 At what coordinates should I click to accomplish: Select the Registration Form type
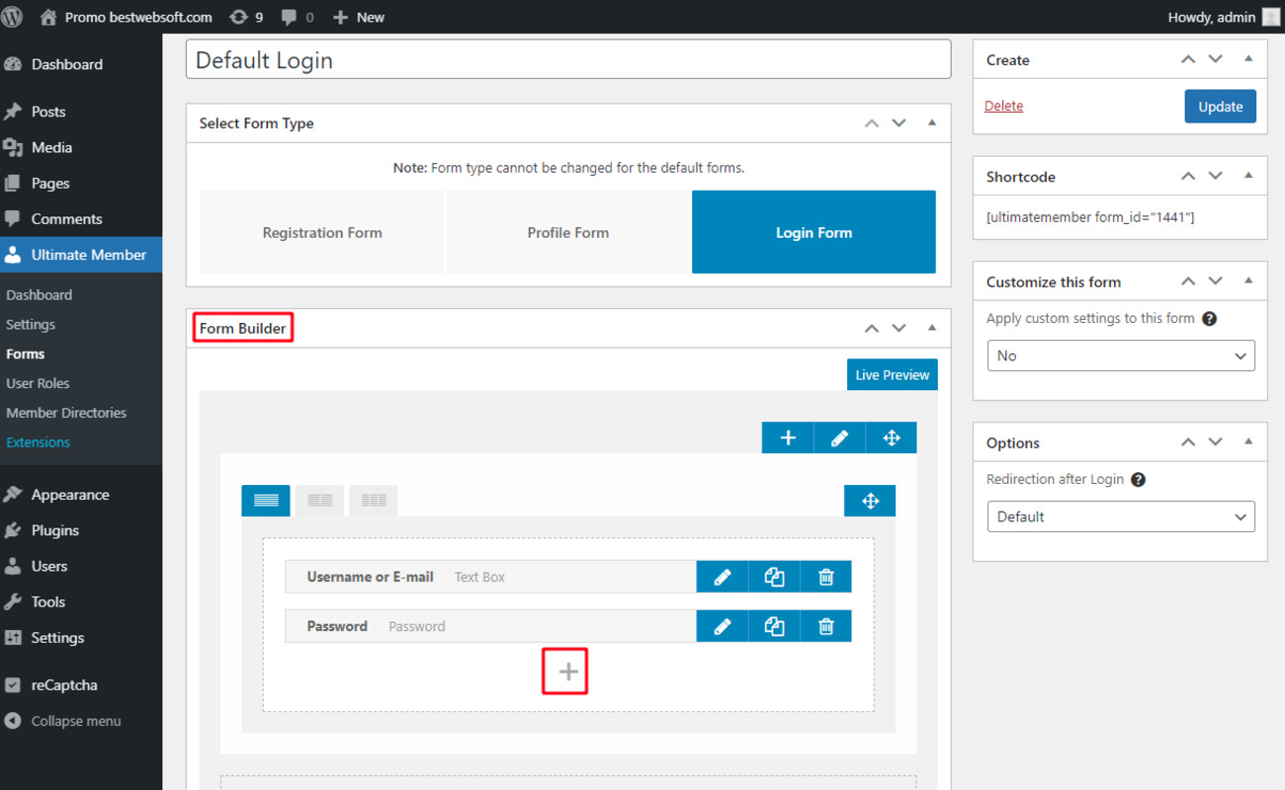pos(322,232)
